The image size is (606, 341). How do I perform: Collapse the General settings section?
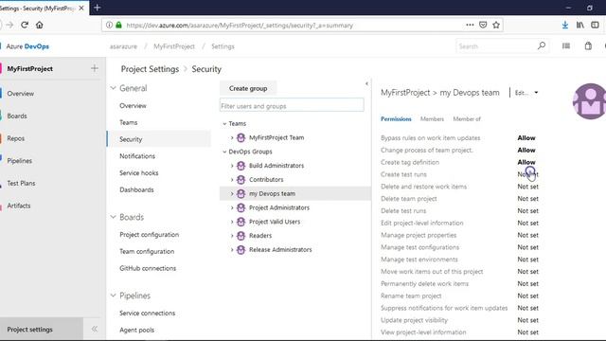click(x=113, y=88)
